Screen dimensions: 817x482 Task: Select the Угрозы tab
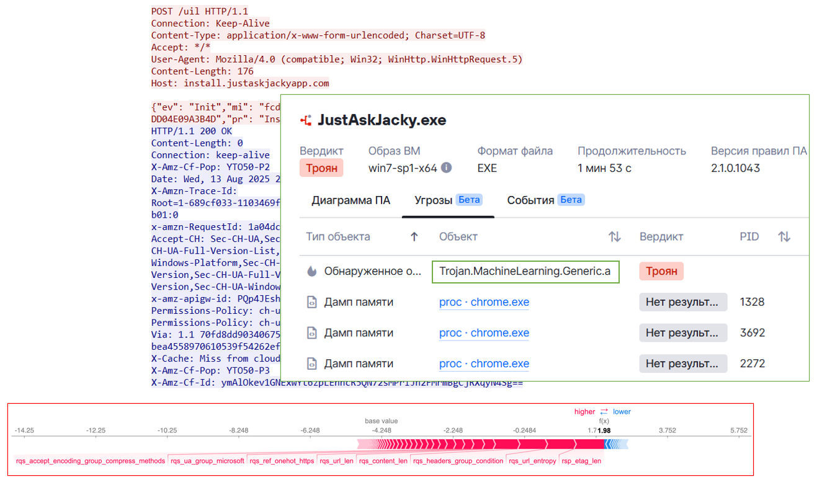[447, 200]
